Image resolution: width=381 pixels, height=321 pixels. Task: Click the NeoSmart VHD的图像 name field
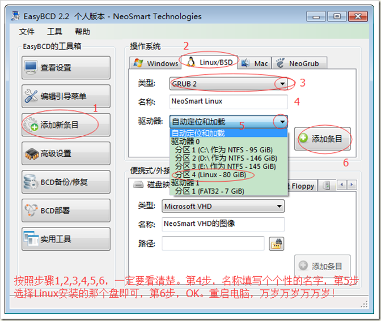[x=223, y=224]
